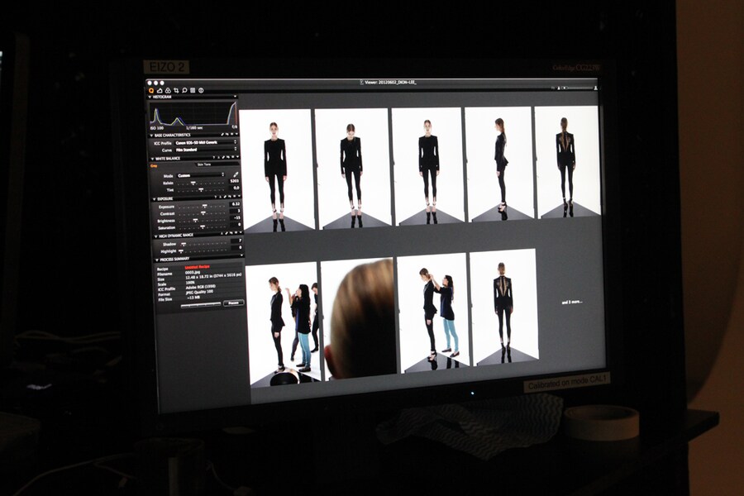
Task: Click the Shadow value field
Action: click(236, 241)
